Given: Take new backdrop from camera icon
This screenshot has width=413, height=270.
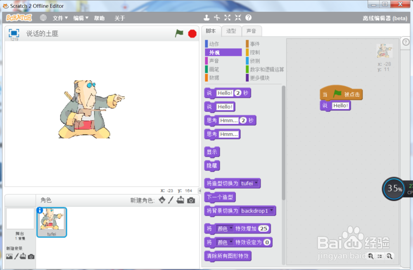Looking at the screenshot, I should (x=31, y=256).
